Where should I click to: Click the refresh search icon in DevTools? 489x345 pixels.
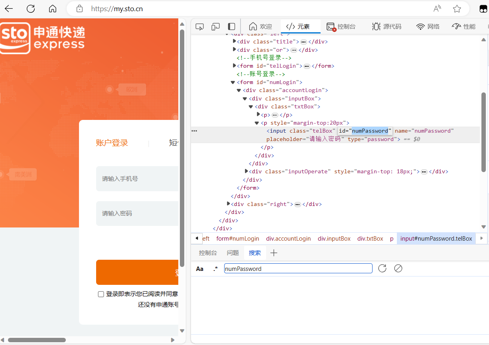coord(382,268)
